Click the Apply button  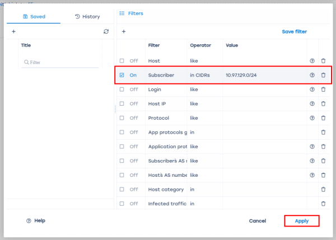tap(301, 221)
